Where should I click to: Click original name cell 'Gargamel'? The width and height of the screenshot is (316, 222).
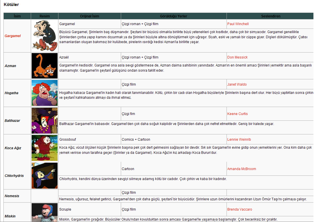pyautogui.click(x=89, y=24)
